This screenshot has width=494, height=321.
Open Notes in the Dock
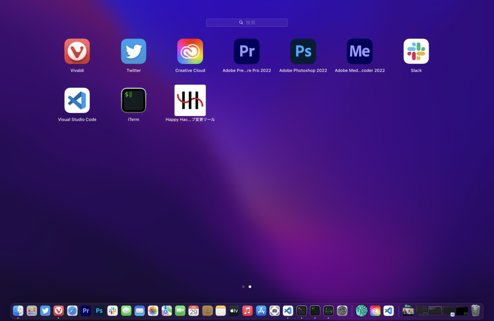220,311
